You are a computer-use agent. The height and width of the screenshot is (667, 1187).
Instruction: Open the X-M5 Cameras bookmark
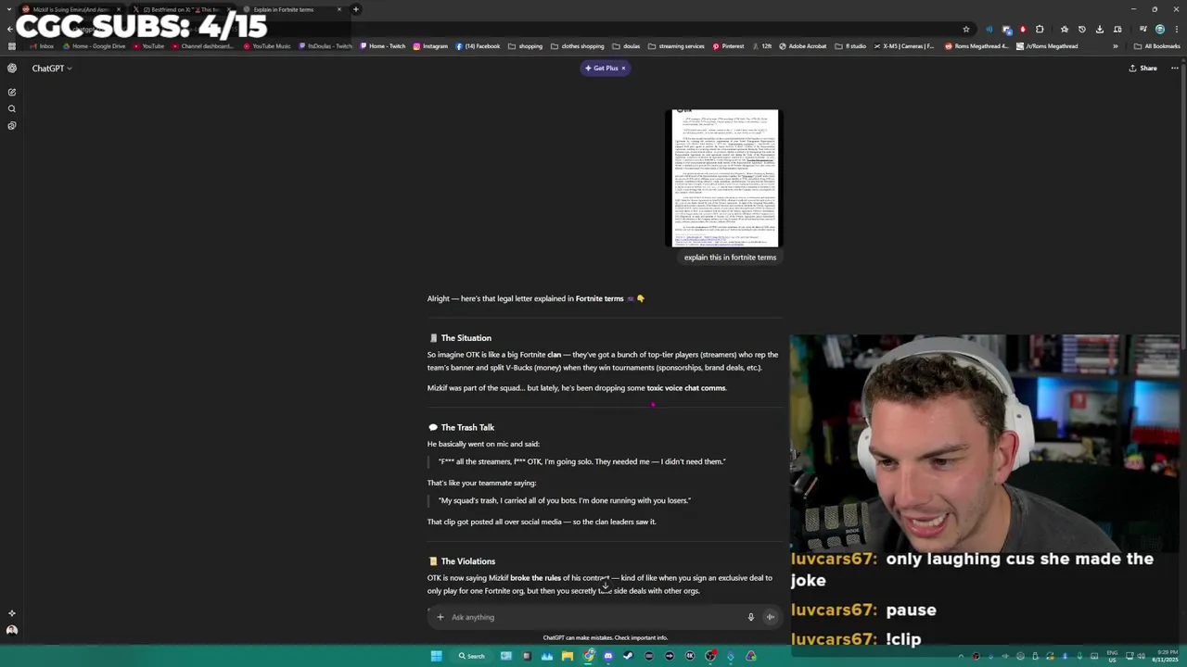(x=903, y=46)
